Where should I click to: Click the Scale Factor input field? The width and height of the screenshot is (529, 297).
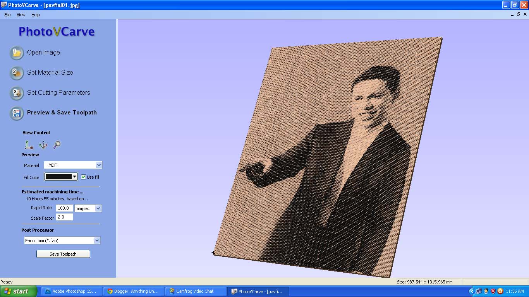click(64, 217)
